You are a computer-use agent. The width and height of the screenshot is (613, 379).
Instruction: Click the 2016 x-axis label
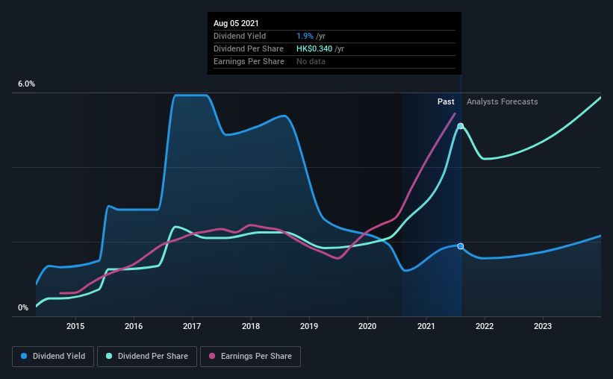134,326
